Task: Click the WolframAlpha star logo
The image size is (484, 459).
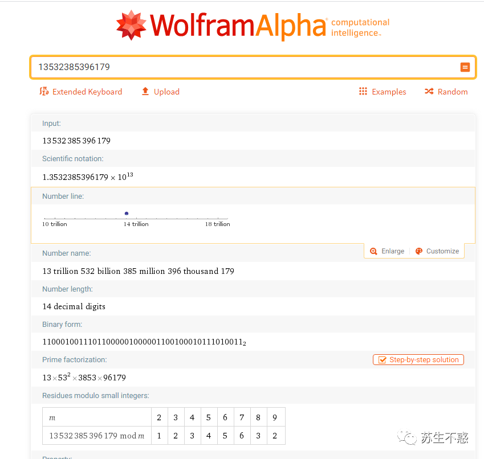Action: (131, 25)
